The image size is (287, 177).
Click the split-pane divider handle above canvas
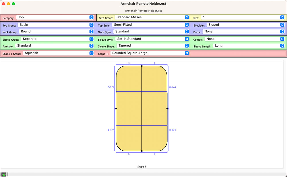tap(143, 58)
